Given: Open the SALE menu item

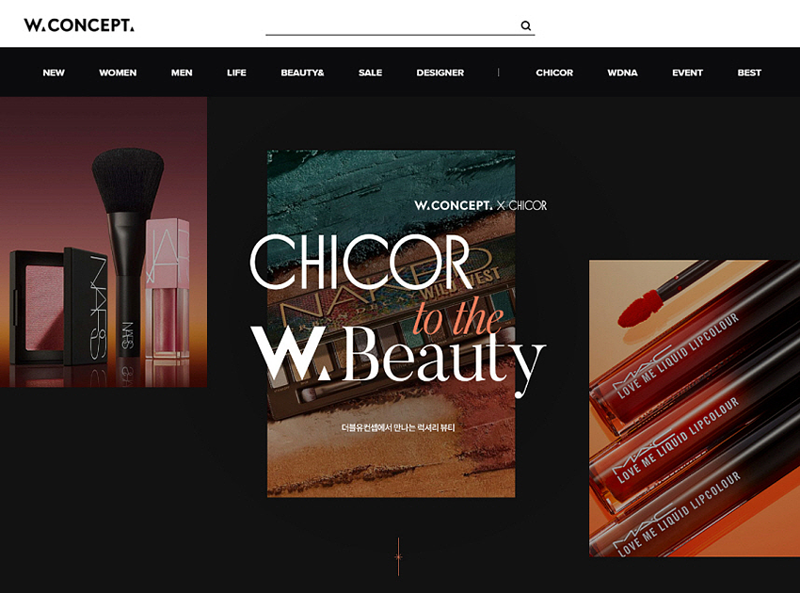Looking at the screenshot, I should (x=370, y=72).
